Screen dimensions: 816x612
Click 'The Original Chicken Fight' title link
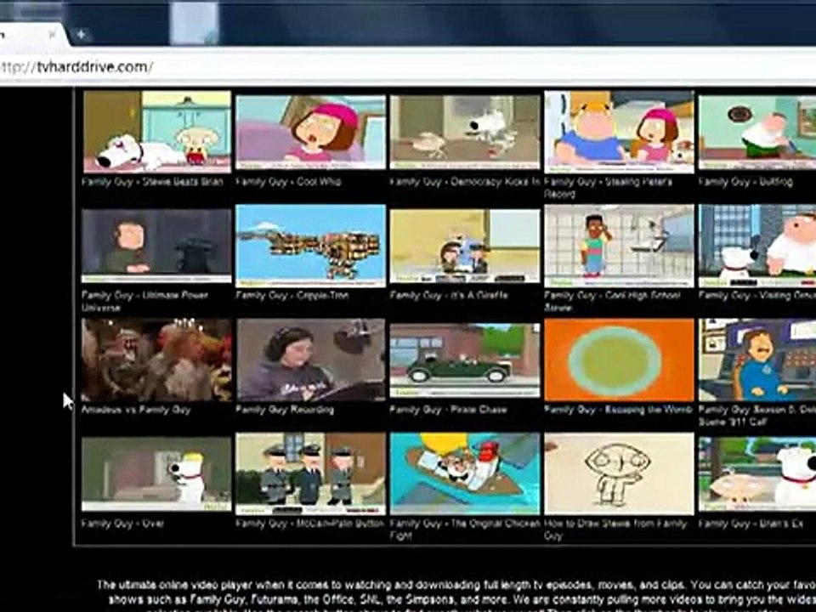[x=465, y=530]
